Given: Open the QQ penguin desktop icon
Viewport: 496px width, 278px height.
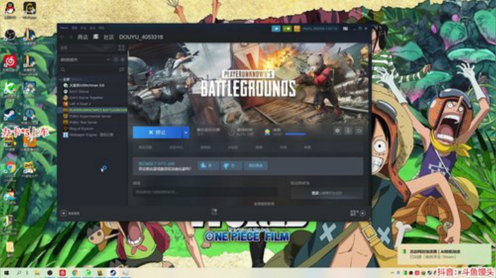Looking at the screenshot, I should pyautogui.click(x=10, y=10).
